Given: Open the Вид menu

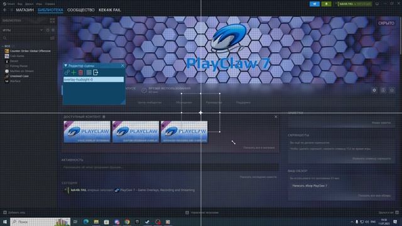Looking at the screenshot, I should 20,4.
